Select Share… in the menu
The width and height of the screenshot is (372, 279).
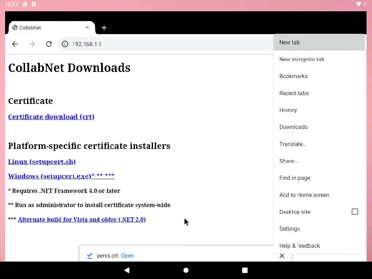[319, 161]
